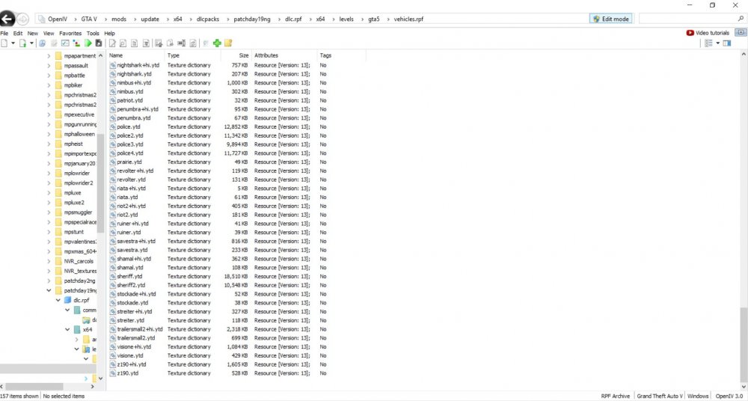The width and height of the screenshot is (748, 401).
Task: Click the Grand Theft Auto V status entry
Action: coord(659,397)
